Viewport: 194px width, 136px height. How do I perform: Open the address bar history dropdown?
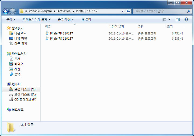click(123, 11)
